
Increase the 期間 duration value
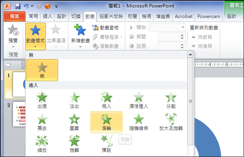[x=182, y=35]
